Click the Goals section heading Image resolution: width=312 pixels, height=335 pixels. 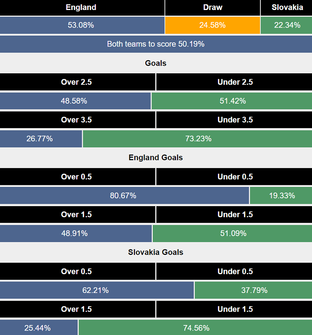click(x=156, y=63)
